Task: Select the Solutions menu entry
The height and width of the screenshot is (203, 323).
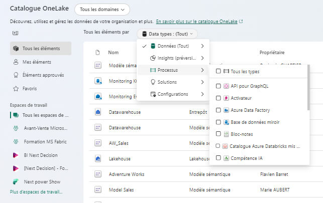Action: [173, 82]
